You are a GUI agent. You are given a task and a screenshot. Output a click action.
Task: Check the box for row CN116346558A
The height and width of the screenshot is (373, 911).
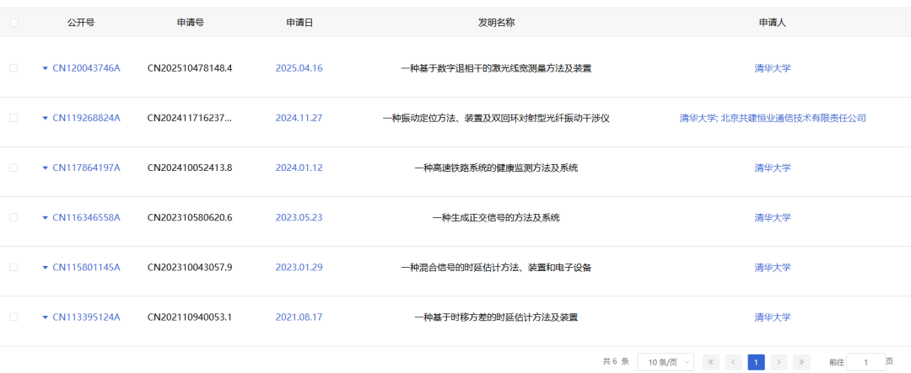14,217
